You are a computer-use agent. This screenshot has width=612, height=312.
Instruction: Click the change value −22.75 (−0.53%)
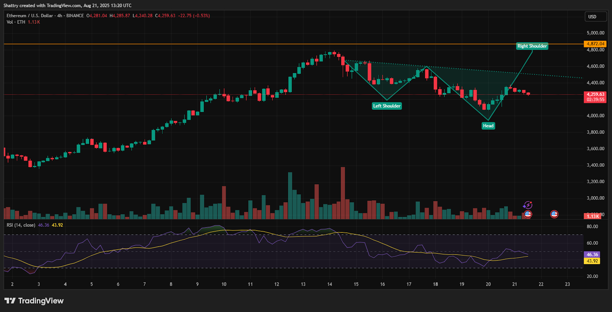[194, 16]
